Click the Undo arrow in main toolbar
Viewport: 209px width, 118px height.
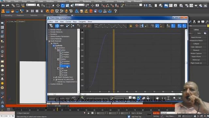pos(3,6)
